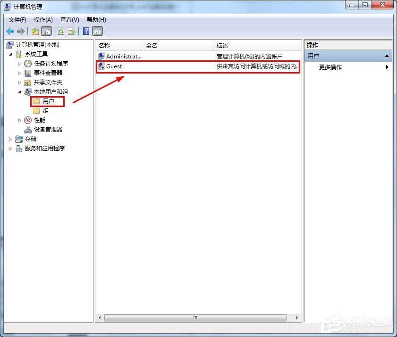The height and width of the screenshot is (337, 397).
Task: Click the back navigation arrow
Action: pos(10,31)
